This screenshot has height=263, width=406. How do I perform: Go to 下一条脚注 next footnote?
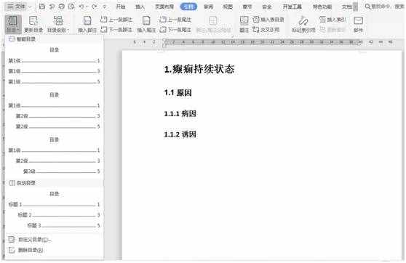[116, 30]
